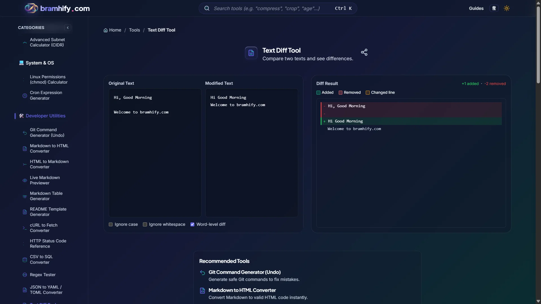Open the Guides link in the header
Viewport: 541px width, 304px height.
[x=476, y=8]
